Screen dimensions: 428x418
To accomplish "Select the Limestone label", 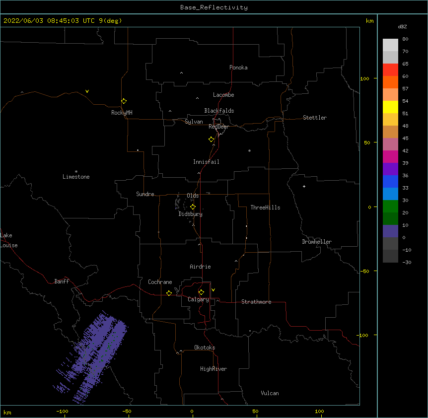I will click(x=76, y=177).
